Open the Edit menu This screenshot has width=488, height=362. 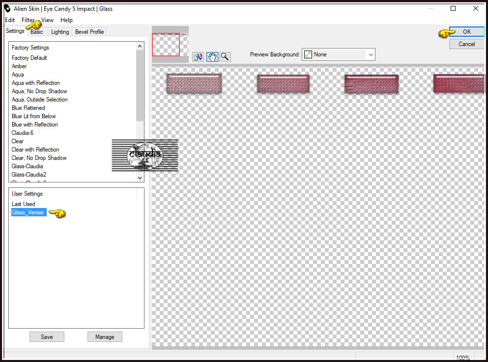10,20
